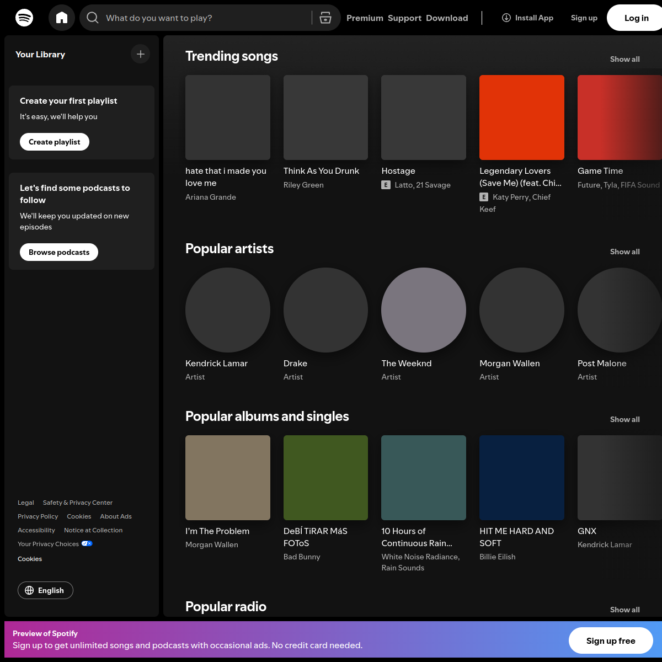Click Latto artist link under Hostage
This screenshot has width=662, height=662.
403,185
